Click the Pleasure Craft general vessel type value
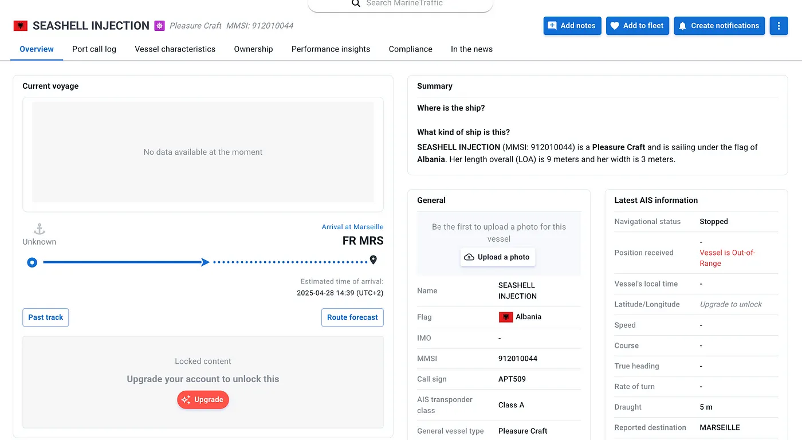Viewport: 802px width, 440px height. 523,431
